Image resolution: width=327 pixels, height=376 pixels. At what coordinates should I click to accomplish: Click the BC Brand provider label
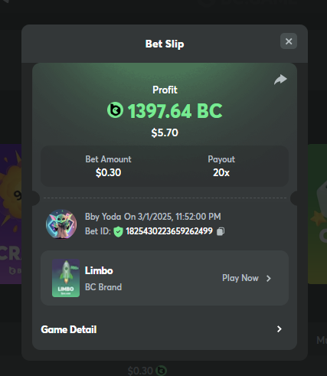coord(103,287)
